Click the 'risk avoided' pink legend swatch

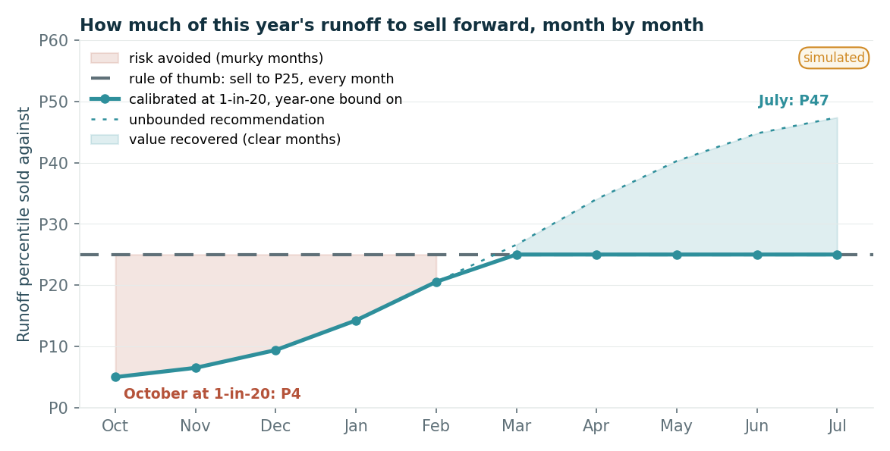pyautogui.click(x=105, y=58)
